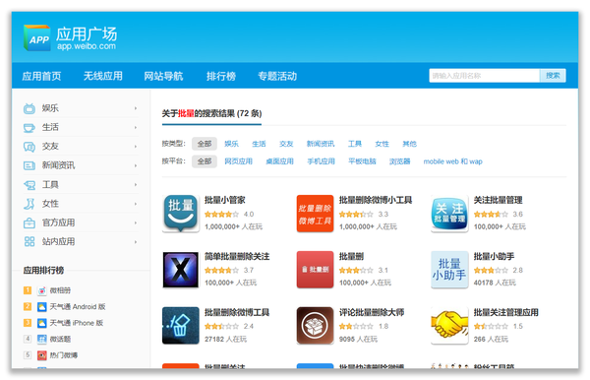Open the 批量小管家 title link
The height and width of the screenshot is (380, 590).
pos(224,201)
